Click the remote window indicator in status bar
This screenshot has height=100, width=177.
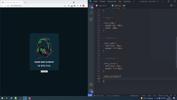[x=90, y=96]
